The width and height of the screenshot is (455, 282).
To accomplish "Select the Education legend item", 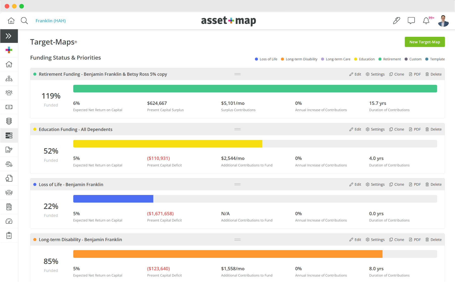I will [364, 59].
